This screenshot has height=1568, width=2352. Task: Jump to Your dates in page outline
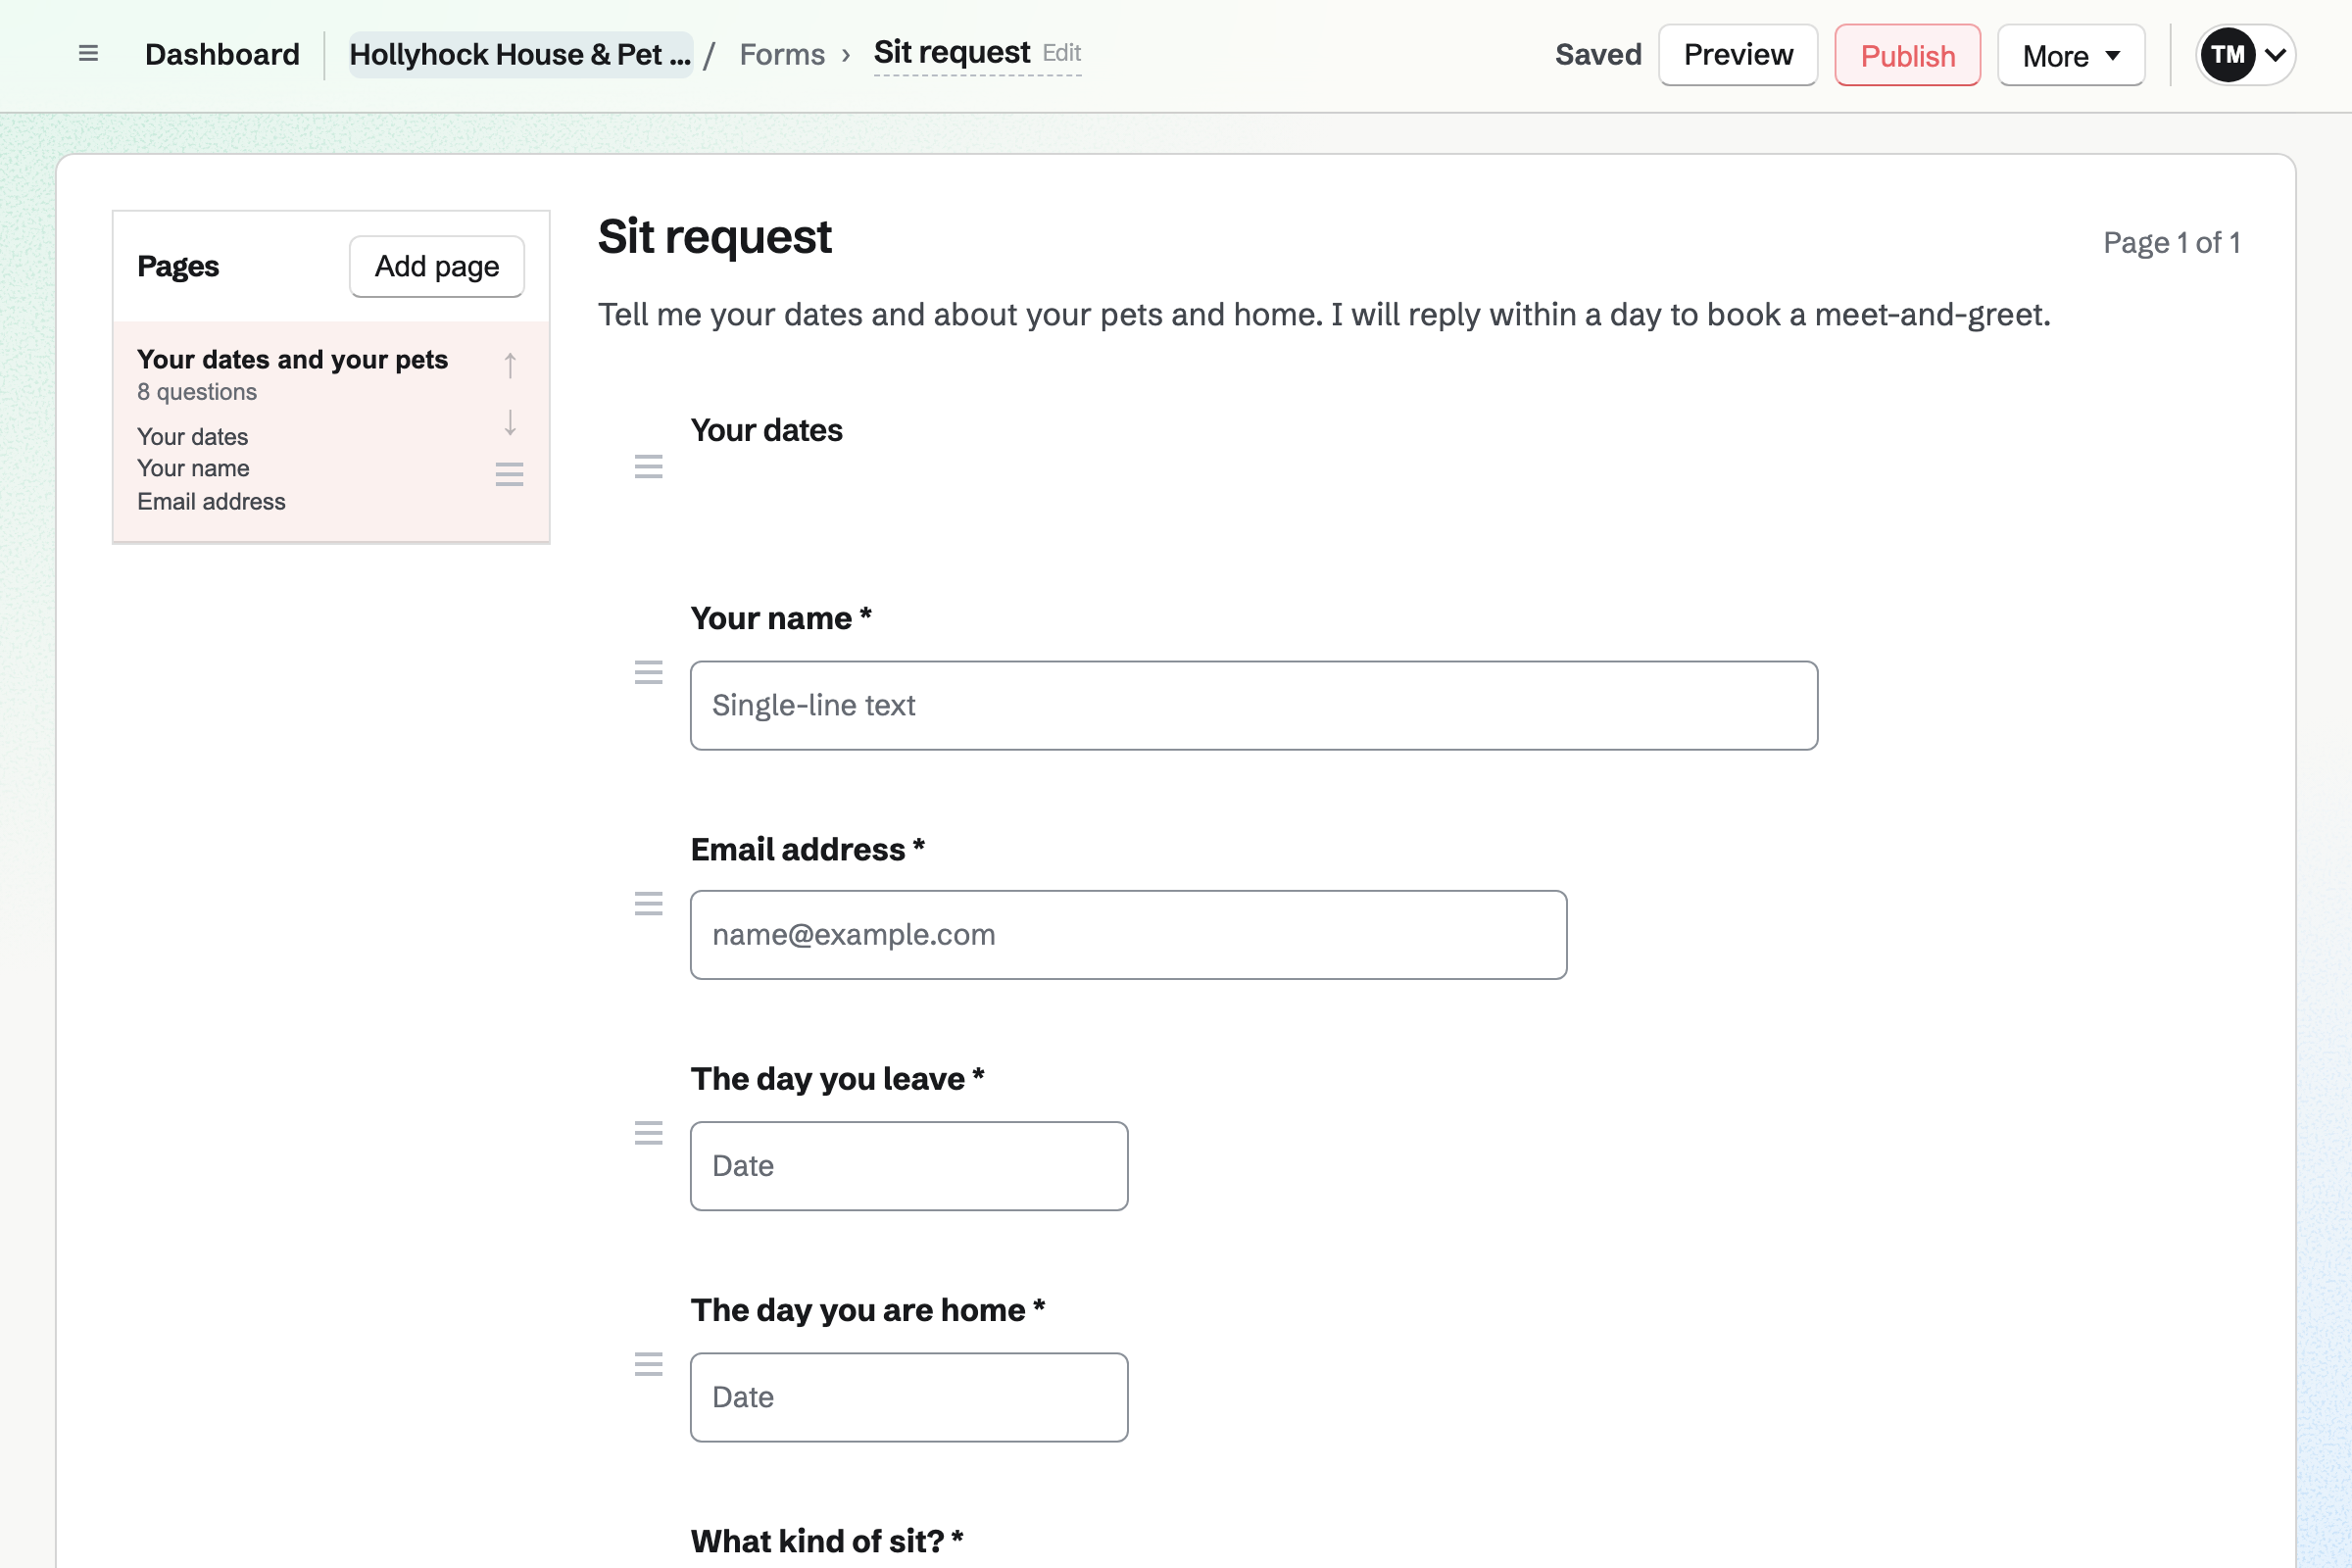(x=192, y=437)
